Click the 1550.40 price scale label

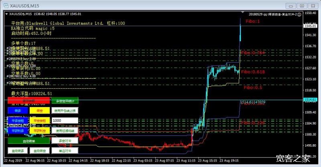tap(310, 13)
